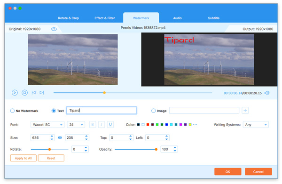This screenshot has height=184, width=282.
Task: Open the Writing Systems dropdown
Action: [256, 125]
